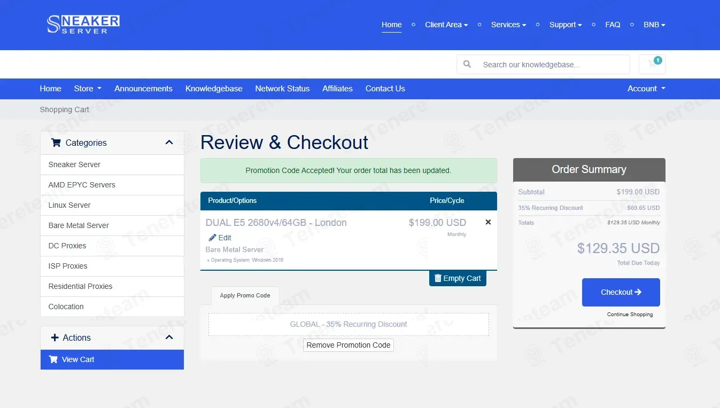Go to Home in the top header
This screenshot has height=408, width=720.
391,25
